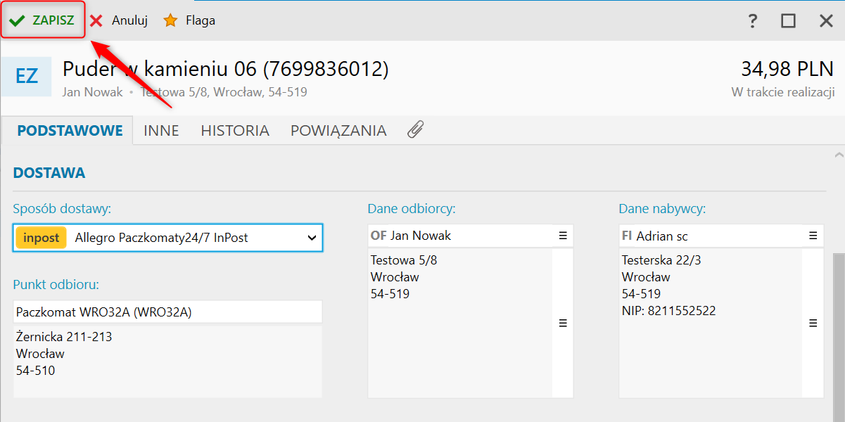Expand the Sposób dostawy dropdown
The width and height of the screenshot is (845, 422).
312,238
